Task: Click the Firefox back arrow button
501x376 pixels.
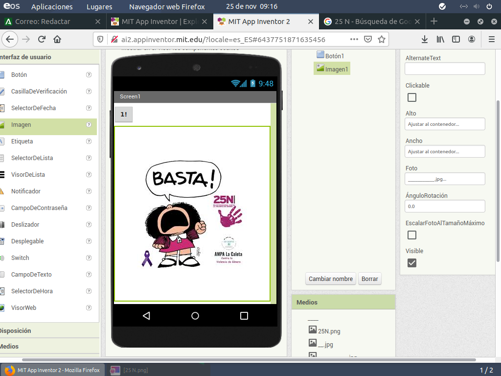Action: tap(10, 39)
